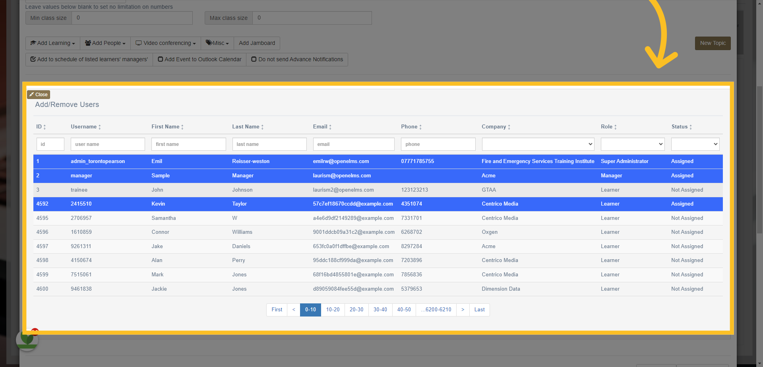Toggle Do not send Advance Notifications
The image size is (763, 367).
pyautogui.click(x=297, y=59)
